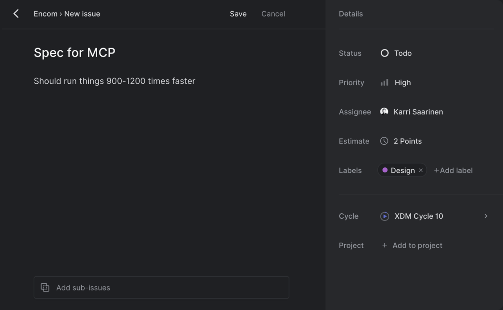Click the purple Design label dot
503x310 pixels.
tap(385, 170)
